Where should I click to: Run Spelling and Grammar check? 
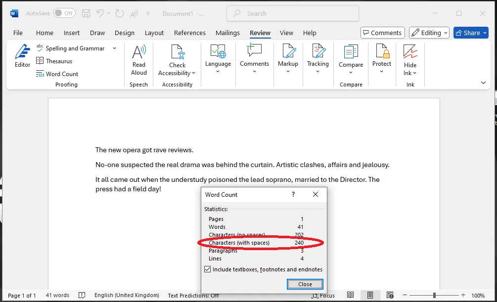[x=70, y=48]
